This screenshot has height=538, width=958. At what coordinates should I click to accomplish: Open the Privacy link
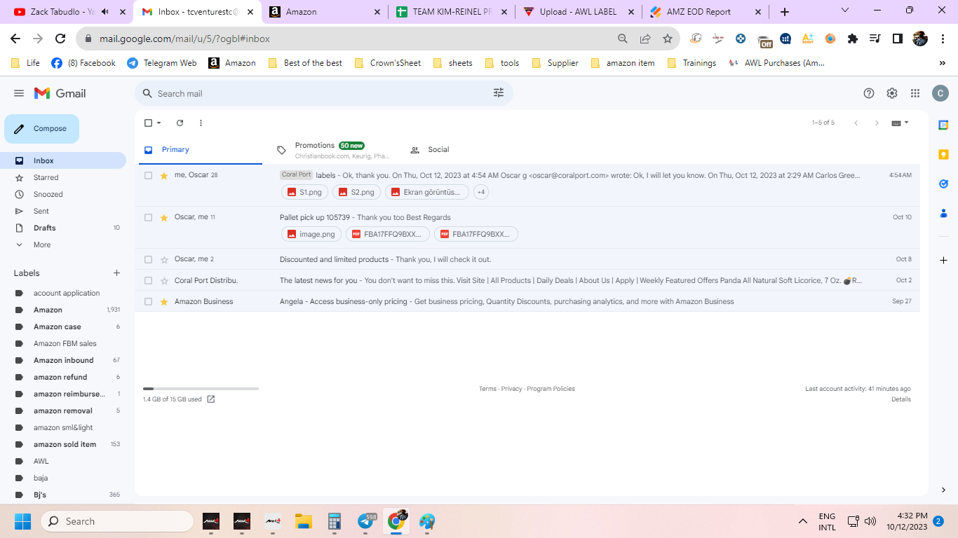[x=511, y=389]
